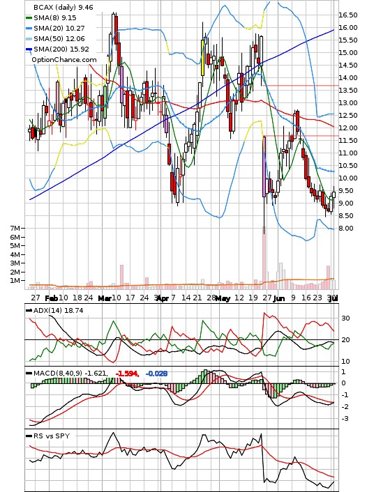Click the ADX(14) black legend marker
This screenshot has width=367, height=492.
(29, 311)
